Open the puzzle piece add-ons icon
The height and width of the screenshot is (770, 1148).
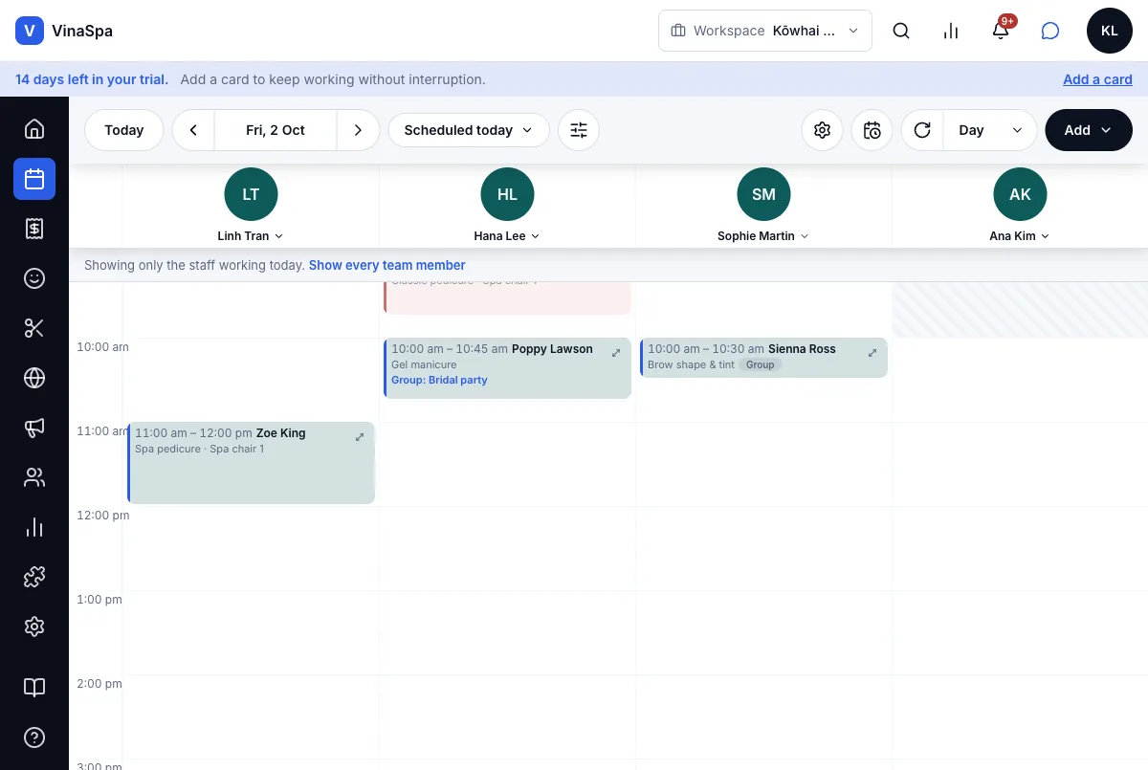point(34,577)
